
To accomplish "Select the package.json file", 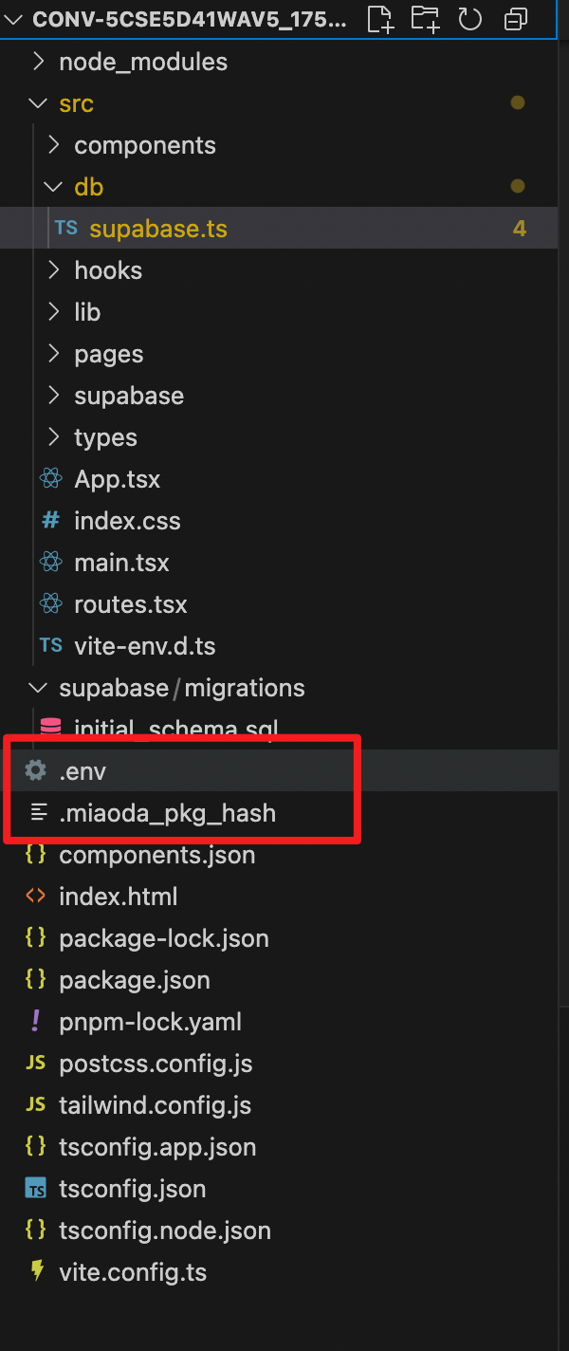I will 135,980.
